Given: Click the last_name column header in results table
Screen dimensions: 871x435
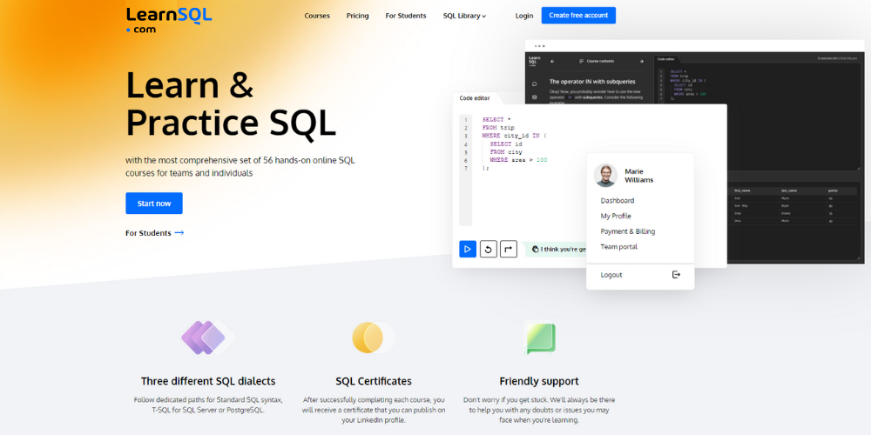Looking at the screenshot, I should pyautogui.click(x=789, y=191).
